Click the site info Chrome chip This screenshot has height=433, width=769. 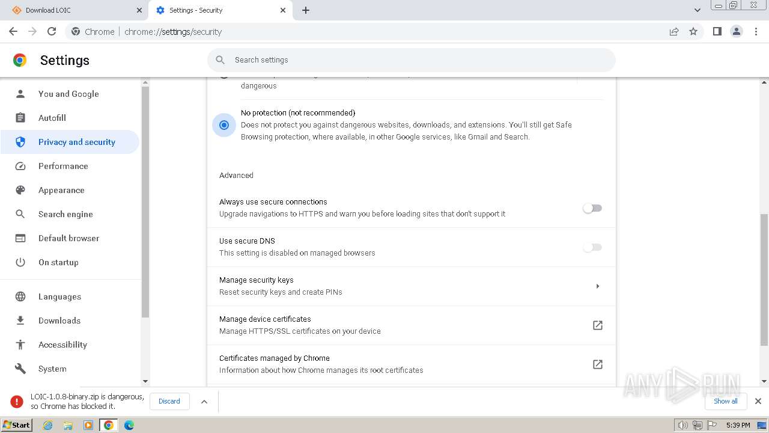(93, 31)
